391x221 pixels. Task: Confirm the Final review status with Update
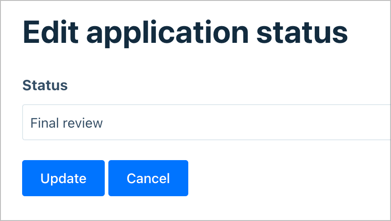(63, 178)
